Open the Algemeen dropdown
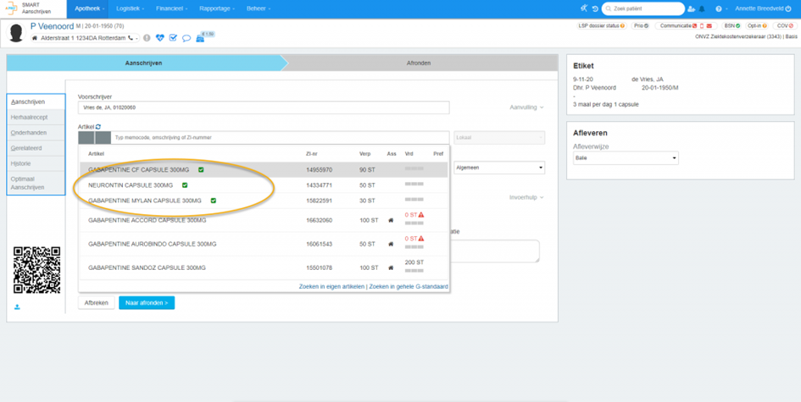Screen dimensions: 801x402 pos(498,168)
